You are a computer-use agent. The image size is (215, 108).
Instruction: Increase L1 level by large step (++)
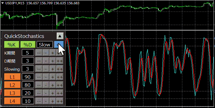click(60, 77)
